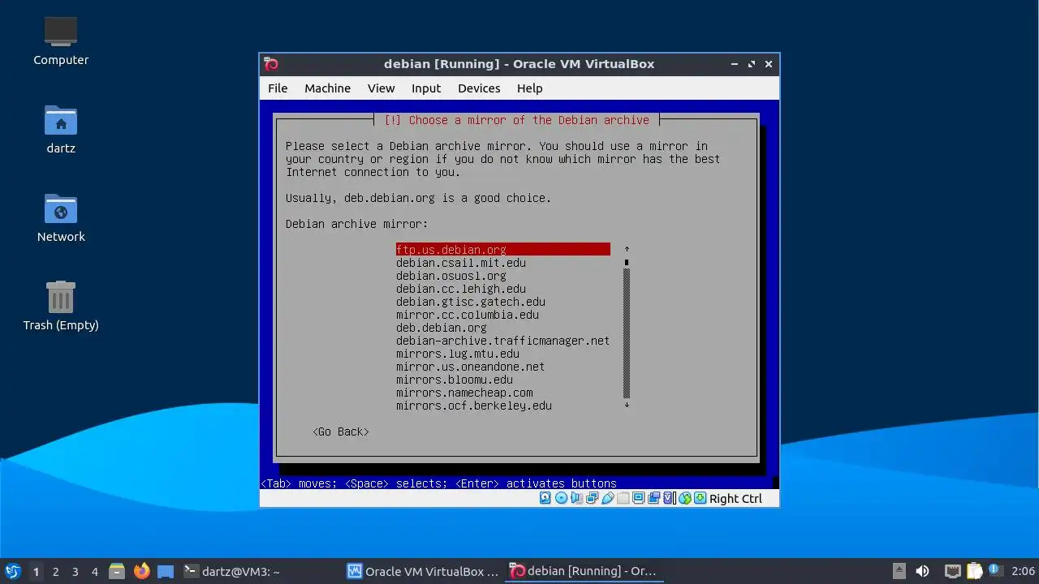Minimize the debian VirtualBox window
This screenshot has width=1039, height=584.
click(x=734, y=64)
